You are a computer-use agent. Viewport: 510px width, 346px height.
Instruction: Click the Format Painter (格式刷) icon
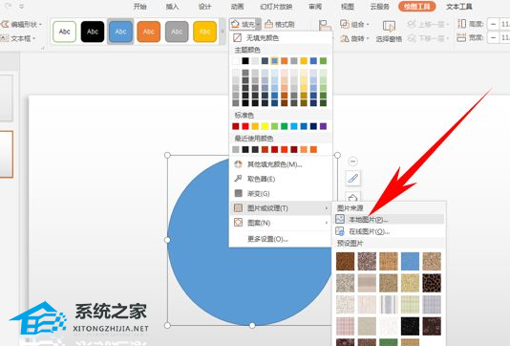coord(269,24)
